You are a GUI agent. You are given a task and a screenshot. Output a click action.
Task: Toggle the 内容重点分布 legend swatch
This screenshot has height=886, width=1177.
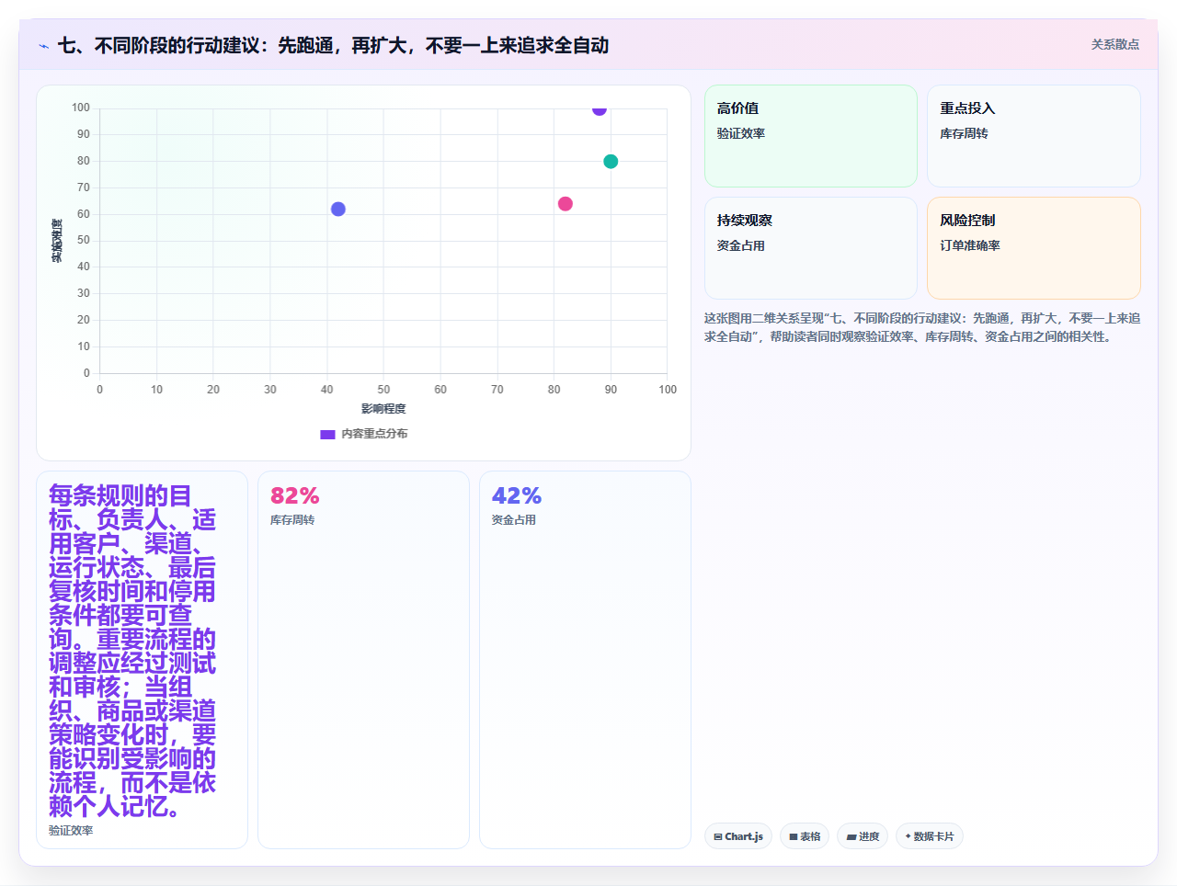point(327,434)
